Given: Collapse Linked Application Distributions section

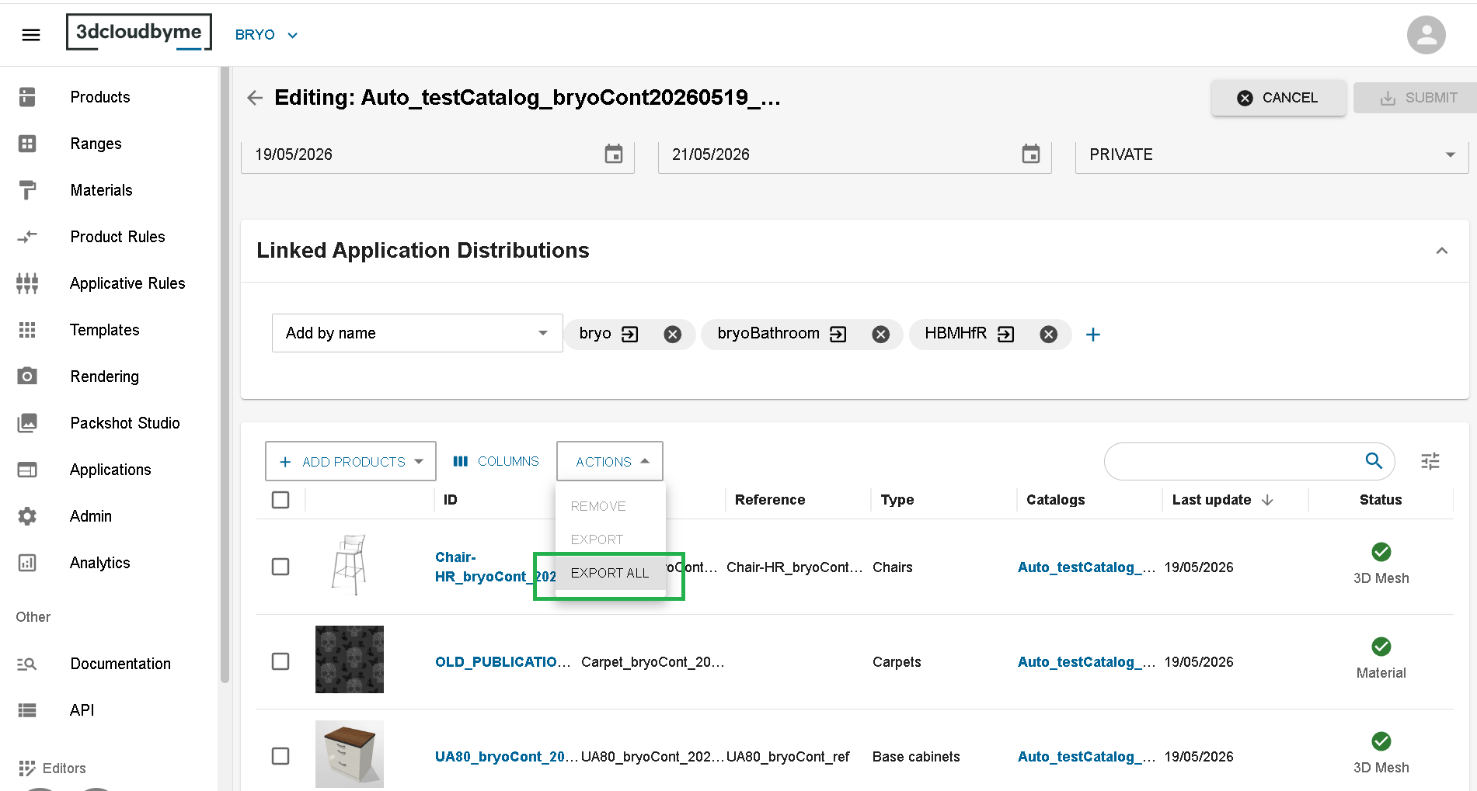Looking at the screenshot, I should 1442,251.
